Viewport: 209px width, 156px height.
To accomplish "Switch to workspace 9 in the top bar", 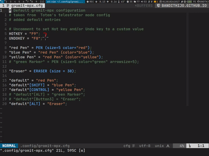I will click(36, 2).
